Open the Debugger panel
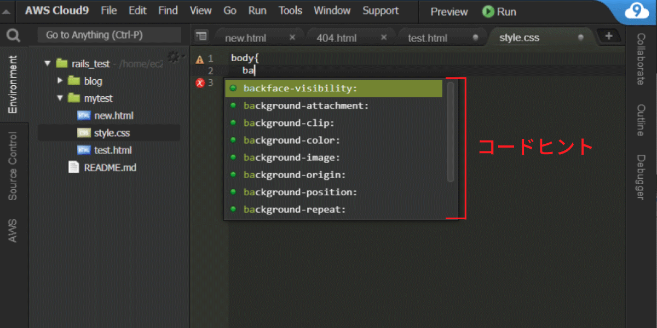This screenshot has width=657, height=328. point(641,177)
